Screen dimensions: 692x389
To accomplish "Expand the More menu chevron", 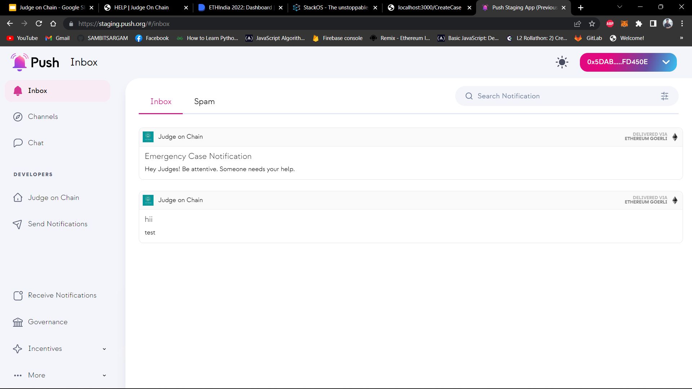I will click(x=104, y=375).
